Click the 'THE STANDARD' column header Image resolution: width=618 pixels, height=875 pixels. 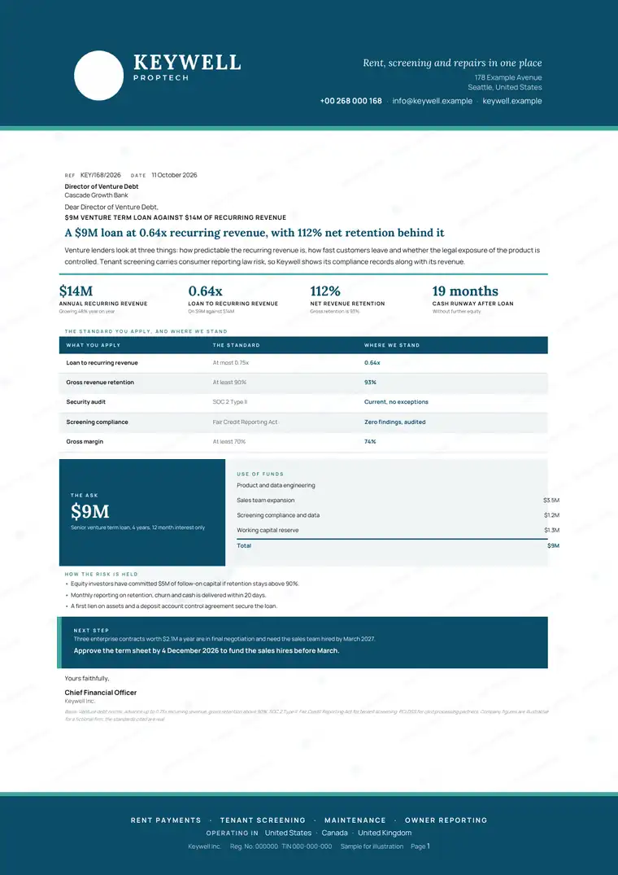237,345
